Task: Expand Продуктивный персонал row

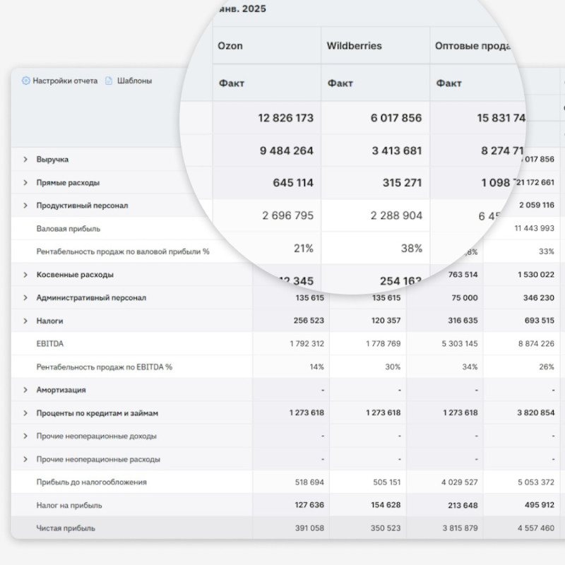Action: (x=25, y=206)
